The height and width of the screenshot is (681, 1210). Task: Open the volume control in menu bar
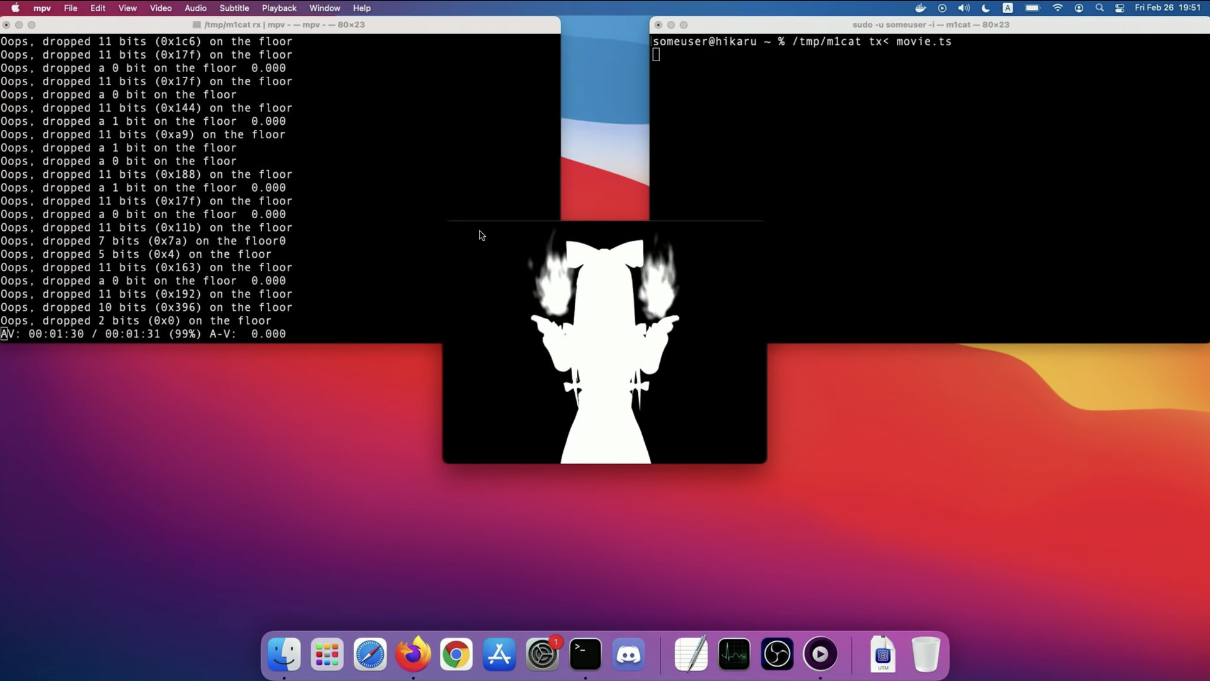pos(964,8)
